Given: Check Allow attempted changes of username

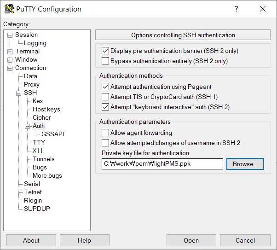Looking at the screenshot, I should pyautogui.click(x=105, y=143).
